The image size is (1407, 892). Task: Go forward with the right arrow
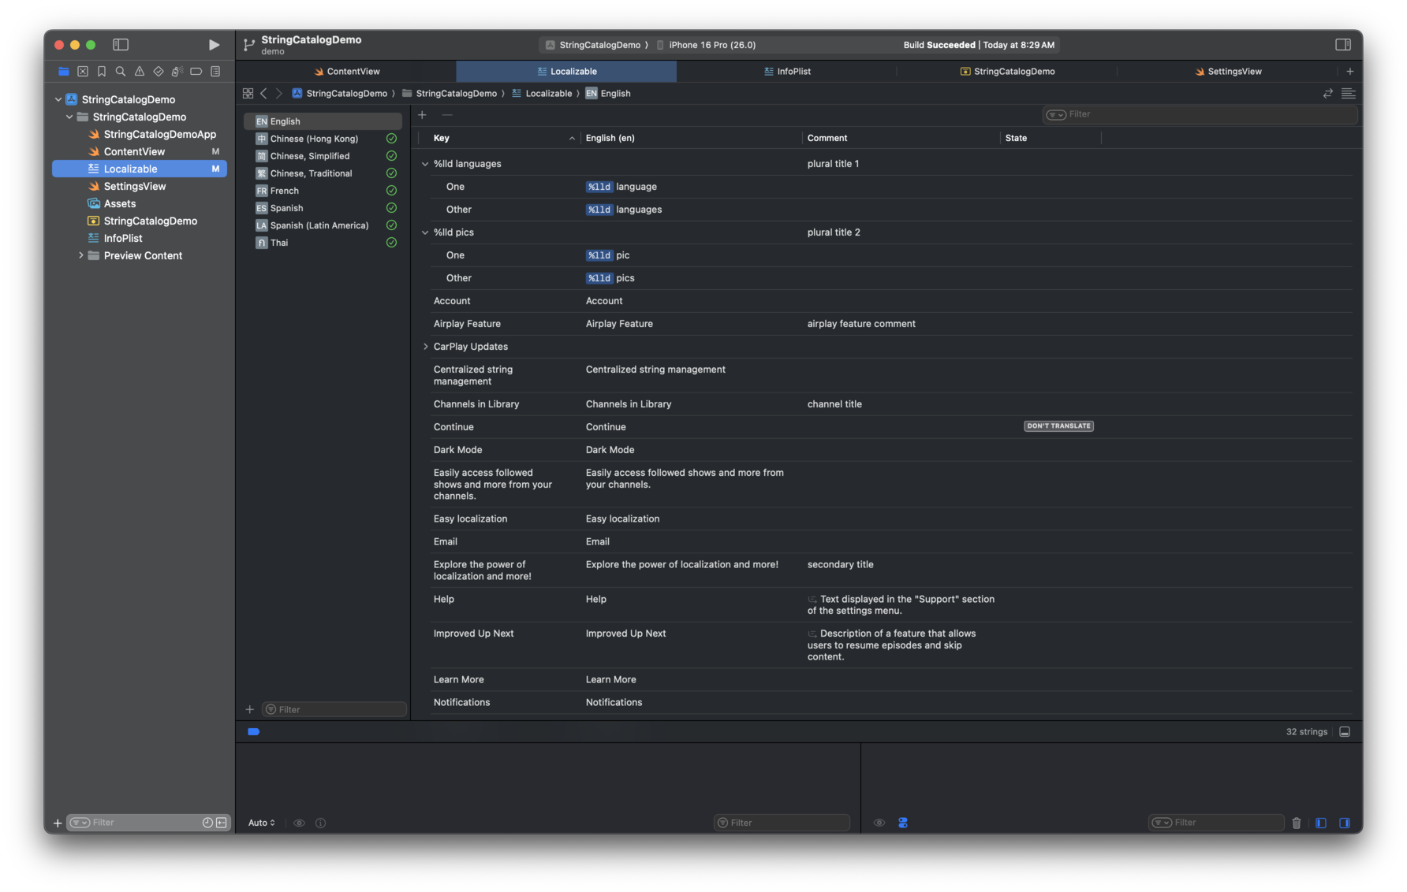click(x=278, y=94)
